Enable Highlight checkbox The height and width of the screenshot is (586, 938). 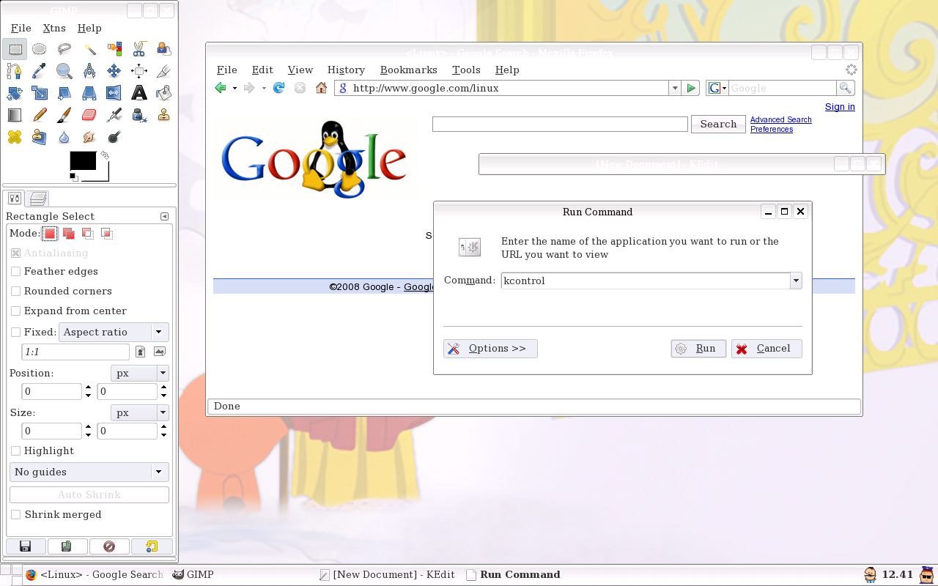point(16,451)
